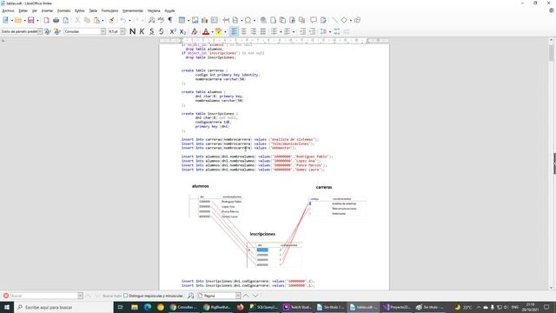Click the Insert Chart icon
The image size is (556, 313).
click(205, 20)
